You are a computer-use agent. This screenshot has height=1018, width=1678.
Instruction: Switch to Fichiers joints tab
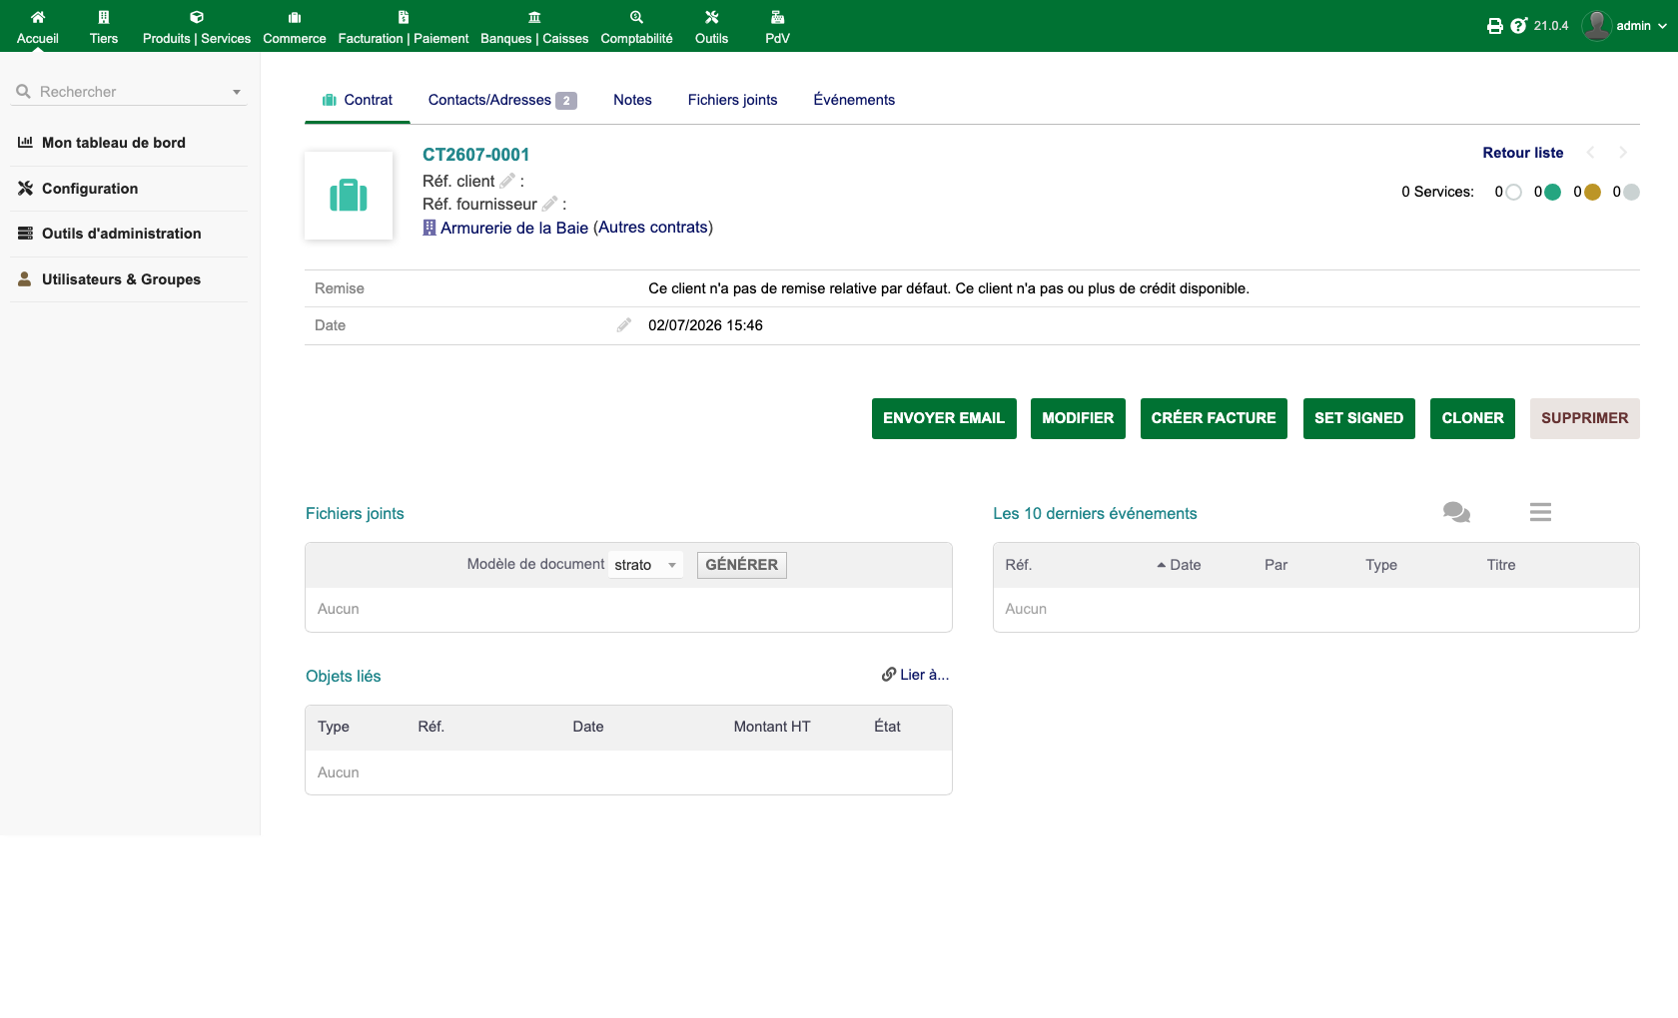click(732, 100)
